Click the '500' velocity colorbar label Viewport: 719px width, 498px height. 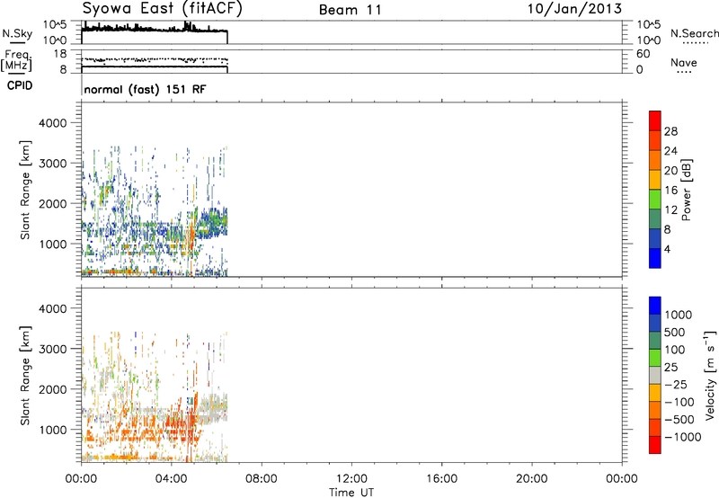coord(674,333)
